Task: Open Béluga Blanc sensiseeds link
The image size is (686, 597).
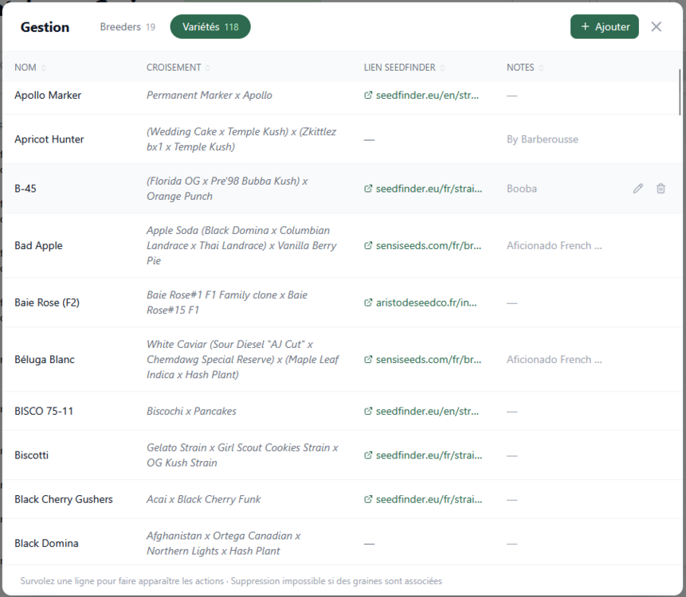Action: point(422,359)
